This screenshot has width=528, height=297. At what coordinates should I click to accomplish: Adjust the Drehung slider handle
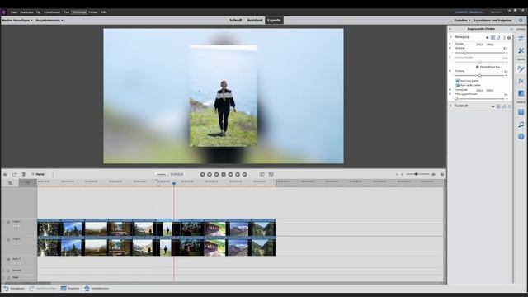coord(480,75)
